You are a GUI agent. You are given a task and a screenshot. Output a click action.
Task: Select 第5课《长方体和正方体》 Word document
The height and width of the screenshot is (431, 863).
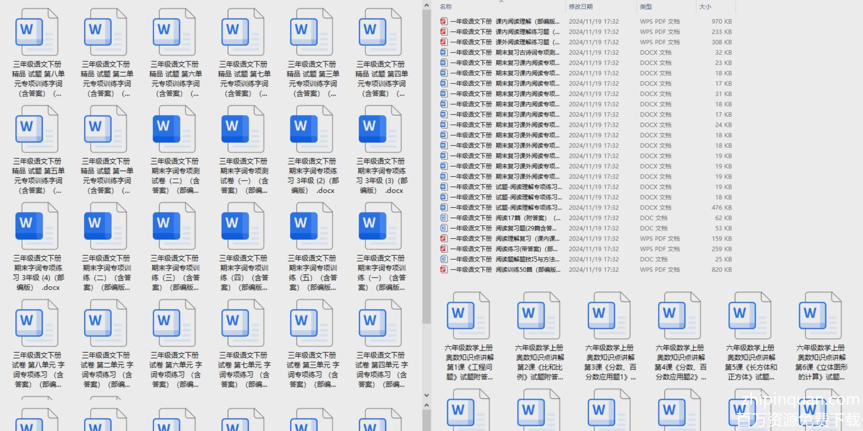click(x=750, y=316)
